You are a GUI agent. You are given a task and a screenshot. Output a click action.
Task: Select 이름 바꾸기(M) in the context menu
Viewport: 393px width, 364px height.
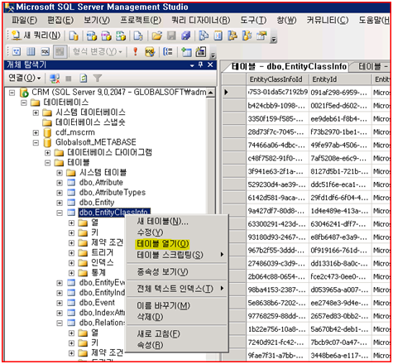pos(164,305)
